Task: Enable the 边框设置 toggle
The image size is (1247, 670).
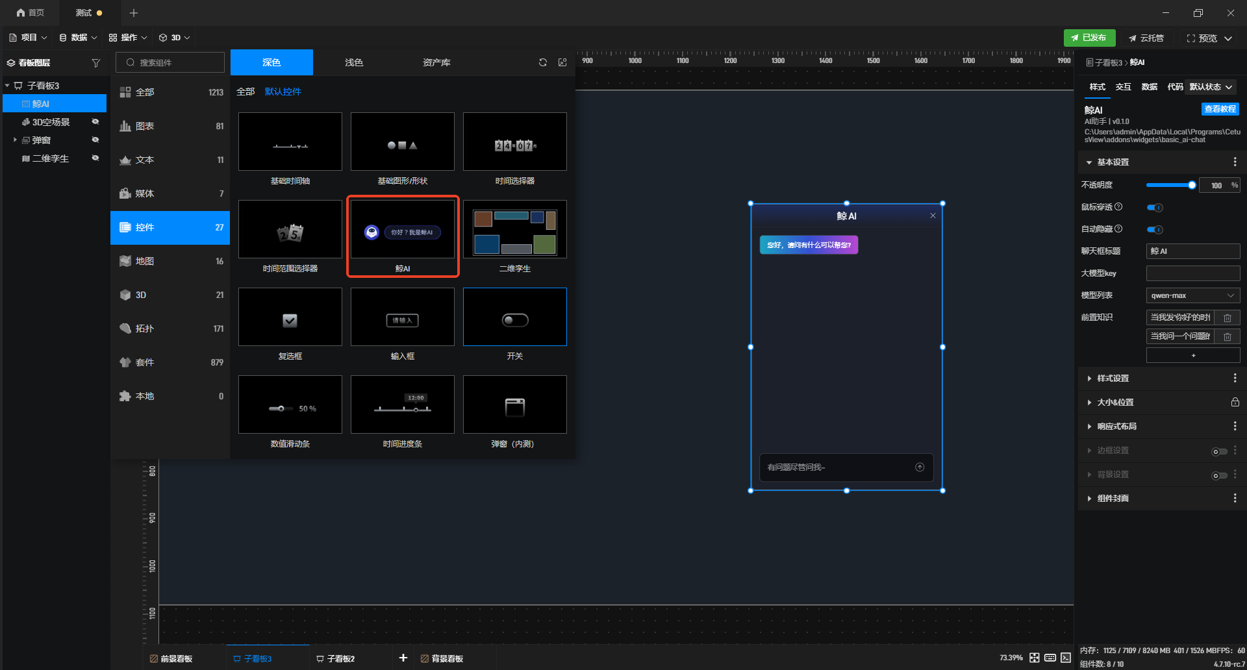Action: click(x=1219, y=451)
